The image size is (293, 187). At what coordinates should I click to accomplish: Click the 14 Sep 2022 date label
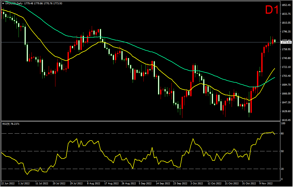pyautogui.click(x=163, y=183)
